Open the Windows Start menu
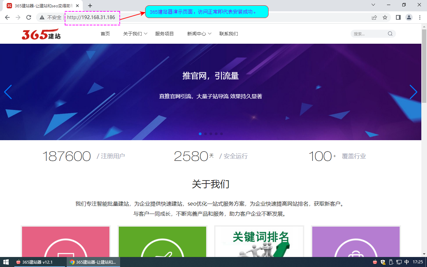 (x=6, y=262)
